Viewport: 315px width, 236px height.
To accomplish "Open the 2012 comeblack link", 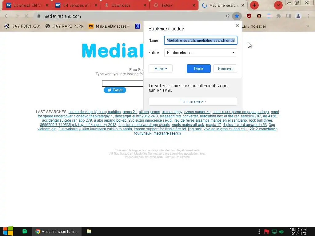I will click(263, 129).
